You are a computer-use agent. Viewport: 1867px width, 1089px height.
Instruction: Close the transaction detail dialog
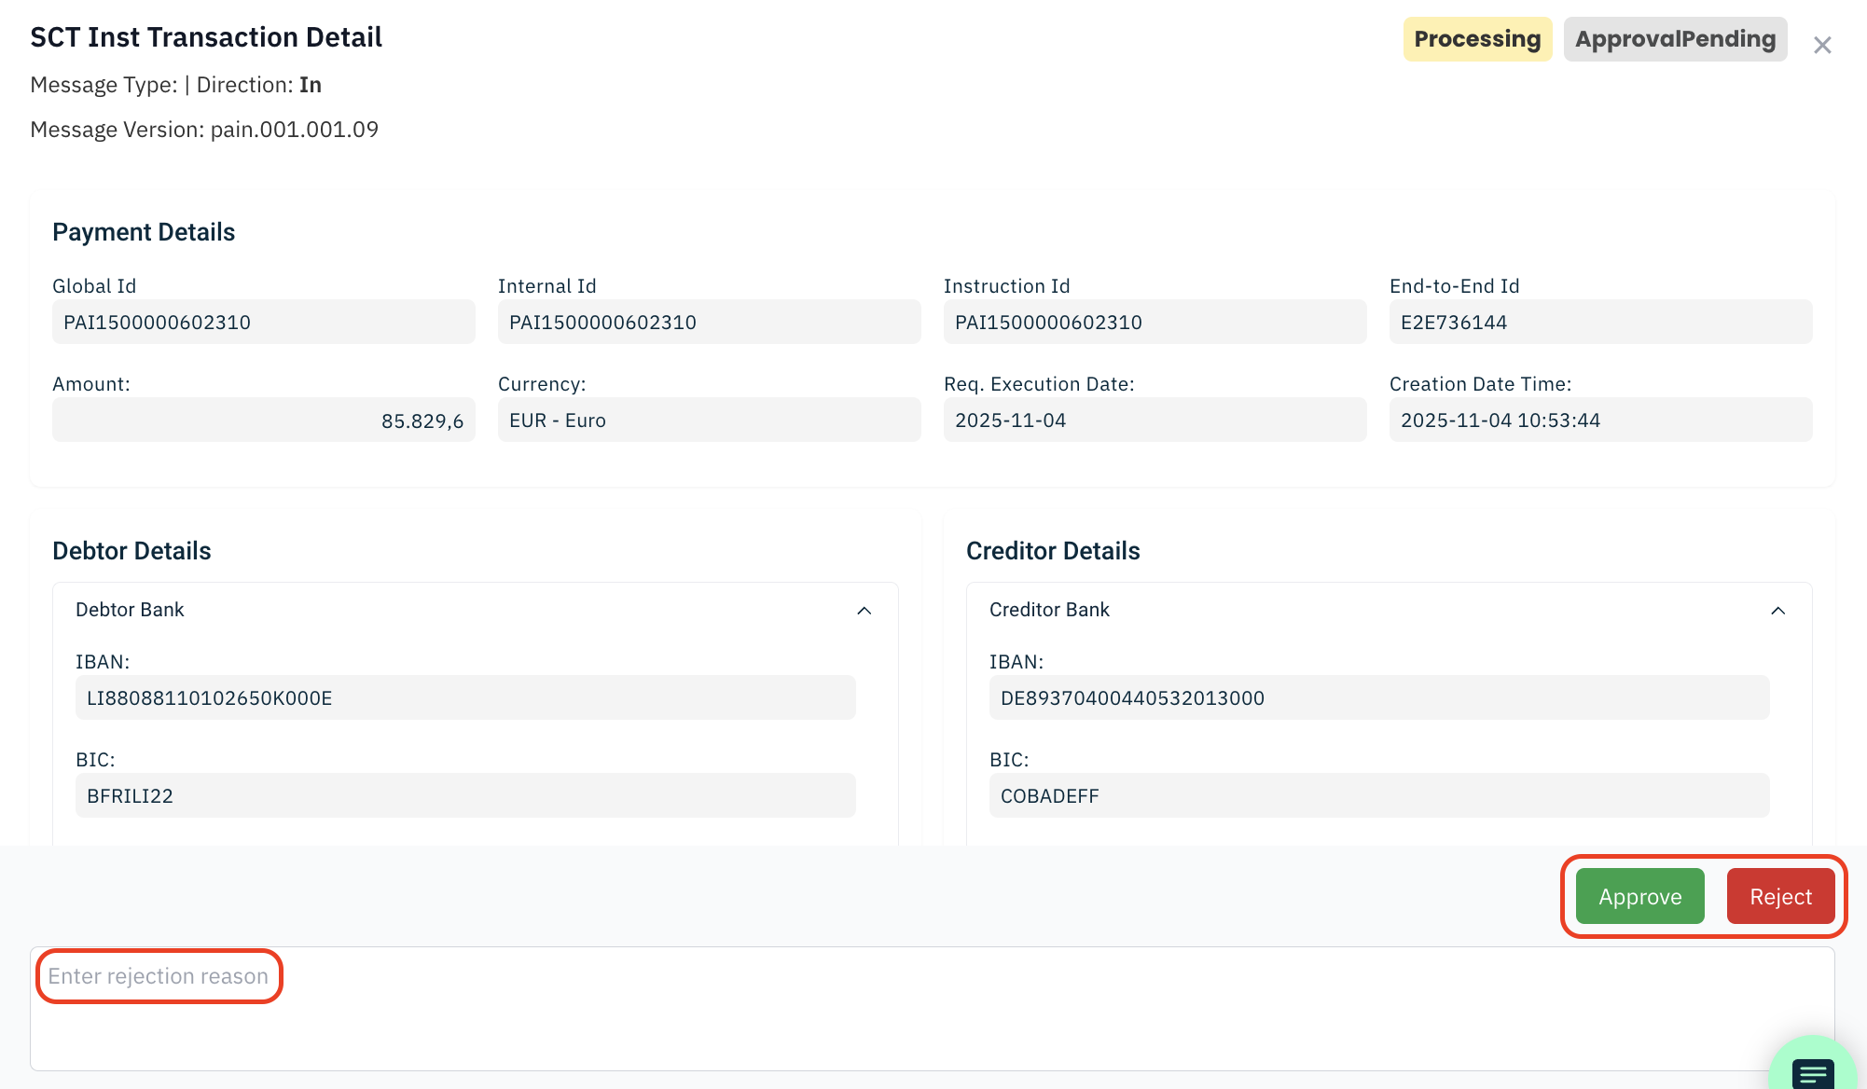click(x=1822, y=45)
